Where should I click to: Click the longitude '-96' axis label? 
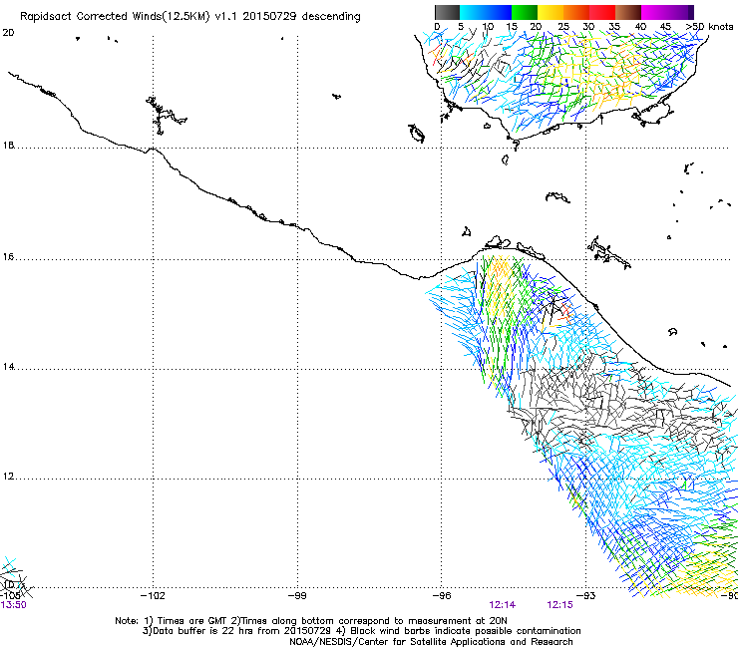[x=442, y=596]
